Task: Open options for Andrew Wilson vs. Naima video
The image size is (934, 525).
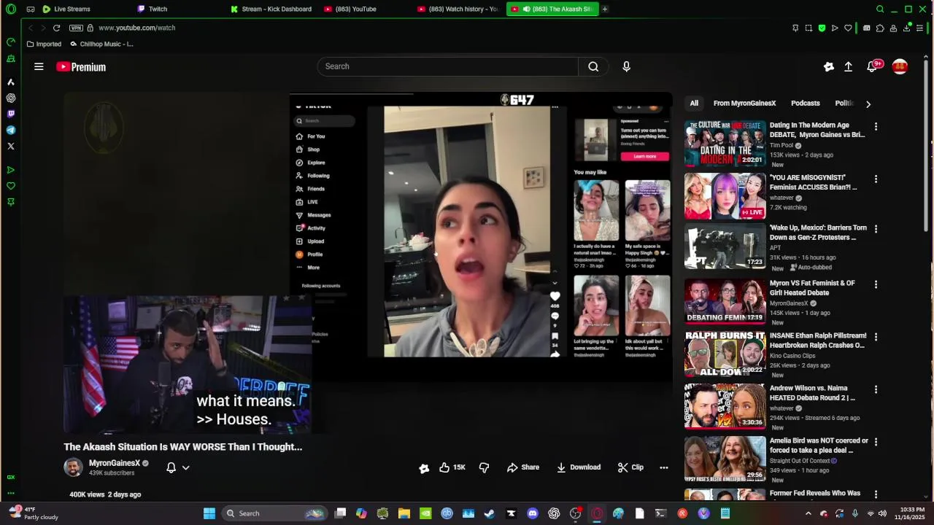Action: [876, 389]
